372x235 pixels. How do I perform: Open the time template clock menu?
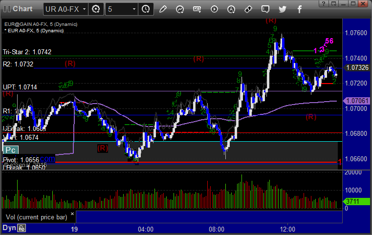[x=146, y=9]
